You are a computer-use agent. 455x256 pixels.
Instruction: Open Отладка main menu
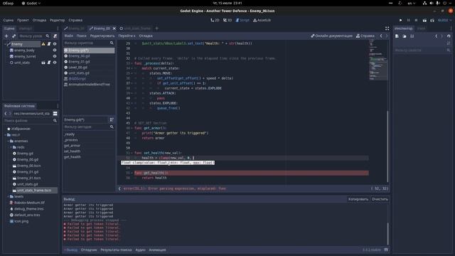[x=39, y=21]
